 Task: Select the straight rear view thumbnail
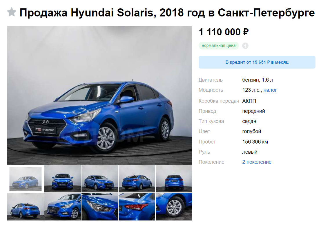(174, 179)
